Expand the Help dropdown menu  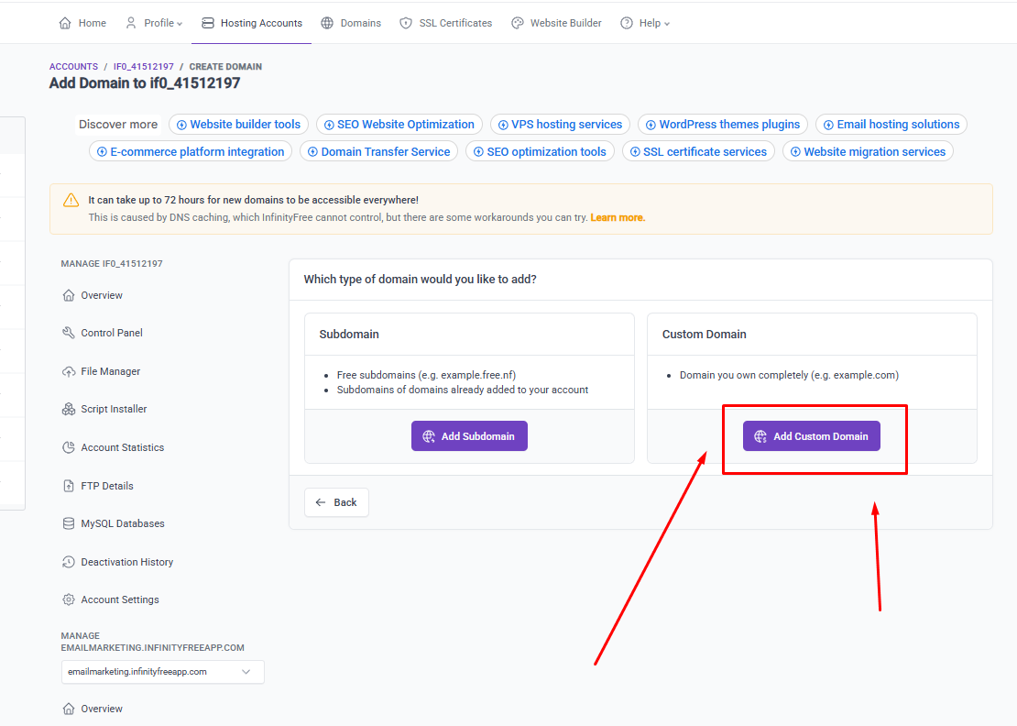tap(645, 23)
